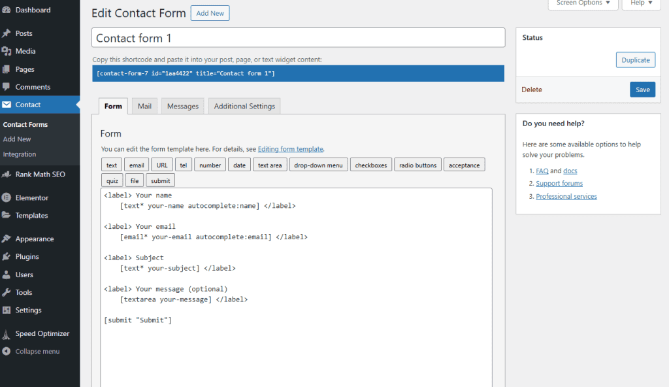The height and width of the screenshot is (387, 669).
Task: Click the Media library icon
Action: click(x=7, y=51)
